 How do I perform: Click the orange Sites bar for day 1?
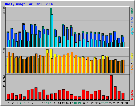(x=9, y=63)
